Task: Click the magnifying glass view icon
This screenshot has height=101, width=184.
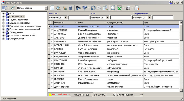Action: [58, 8]
